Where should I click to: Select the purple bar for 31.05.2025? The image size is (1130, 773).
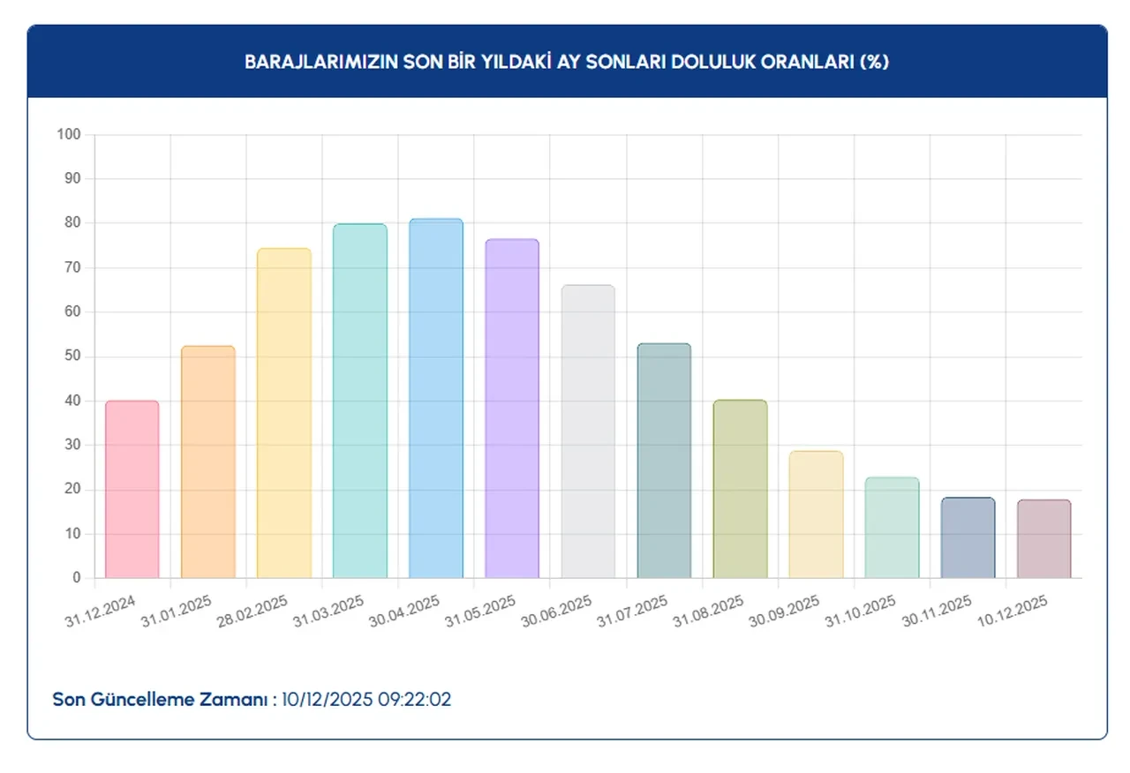tap(512, 409)
